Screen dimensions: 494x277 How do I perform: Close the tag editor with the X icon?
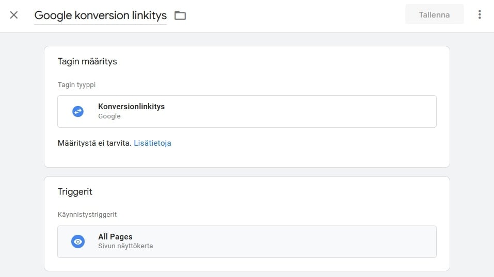point(14,15)
